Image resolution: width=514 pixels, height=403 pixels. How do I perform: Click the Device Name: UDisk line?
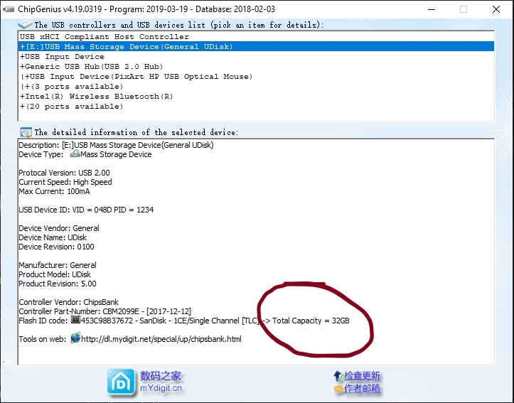(53, 237)
